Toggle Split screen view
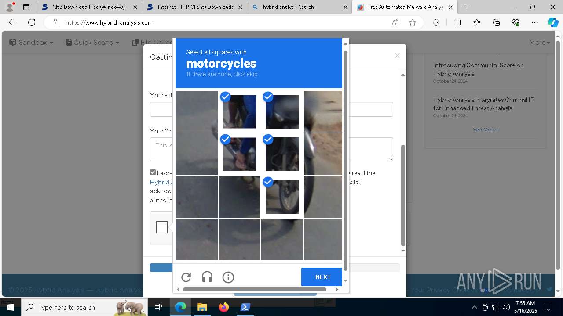Viewport: 563px width, 316px height. (x=457, y=22)
